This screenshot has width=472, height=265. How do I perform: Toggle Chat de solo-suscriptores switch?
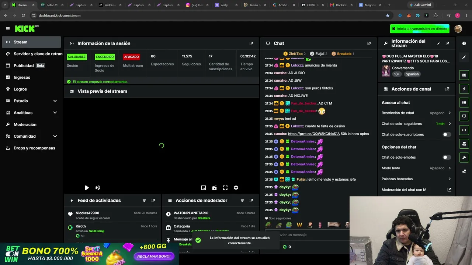point(447,134)
